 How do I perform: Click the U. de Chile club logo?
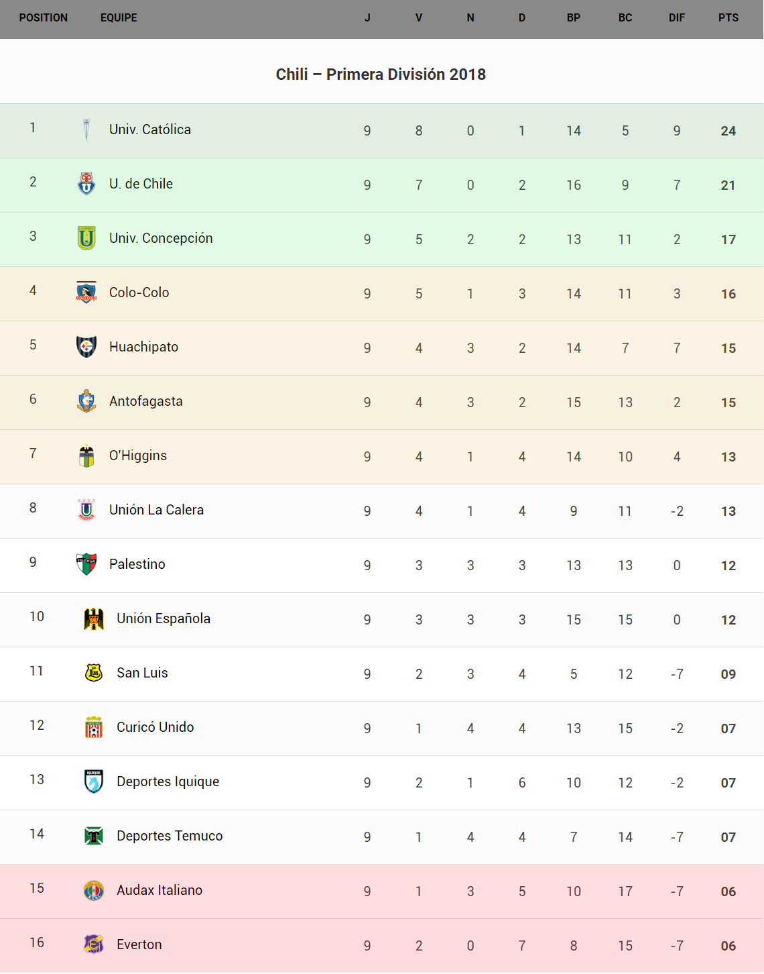click(x=86, y=184)
